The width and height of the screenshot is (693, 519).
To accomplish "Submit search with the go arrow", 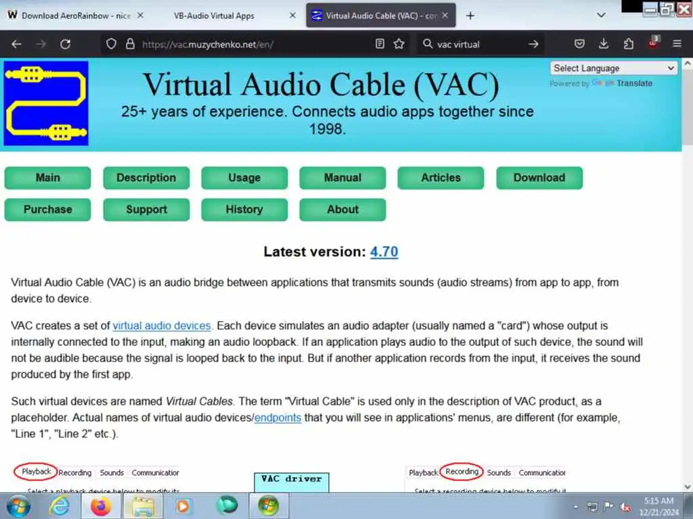I will coord(533,44).
